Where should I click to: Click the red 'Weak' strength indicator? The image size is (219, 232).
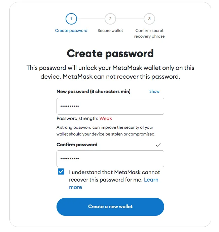[106, 118]
